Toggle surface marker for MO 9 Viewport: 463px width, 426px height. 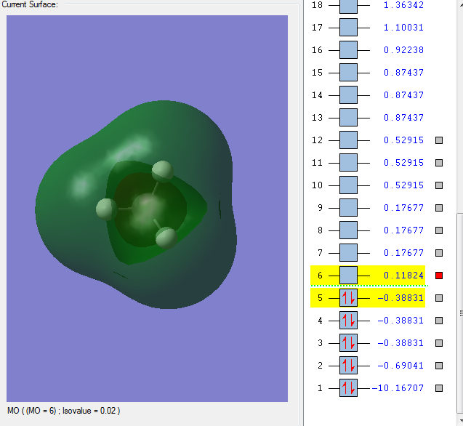pos(439,208)
